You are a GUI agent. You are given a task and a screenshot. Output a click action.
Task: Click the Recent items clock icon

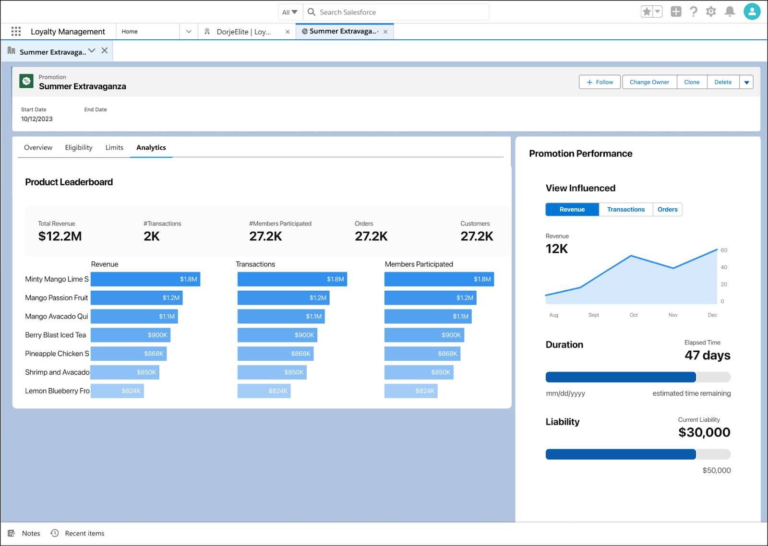click(x=55, y=533)
